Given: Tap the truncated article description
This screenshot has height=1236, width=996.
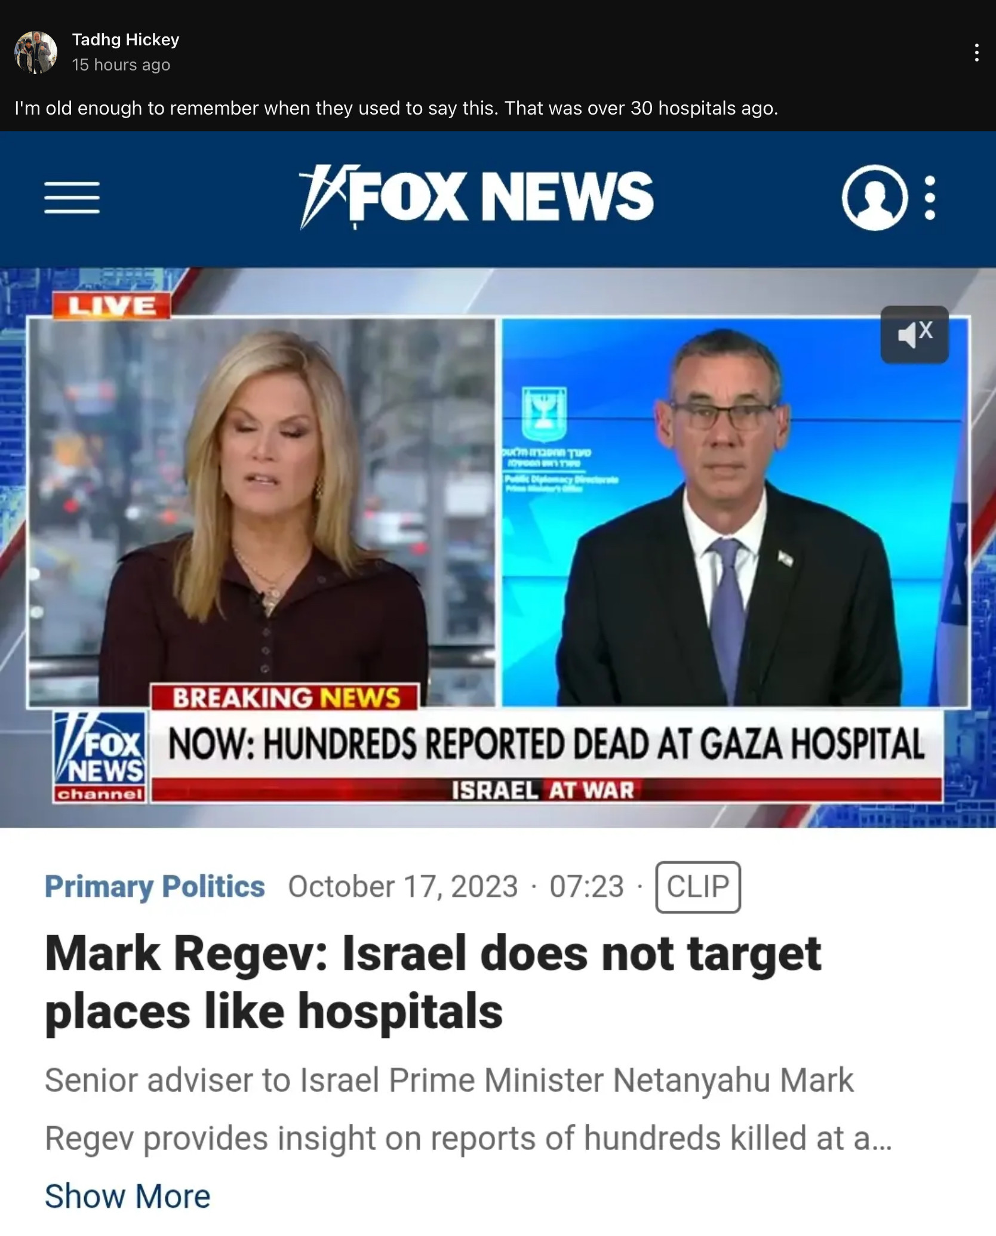Looking at the screenshot, I should [x=468, y=1109].
